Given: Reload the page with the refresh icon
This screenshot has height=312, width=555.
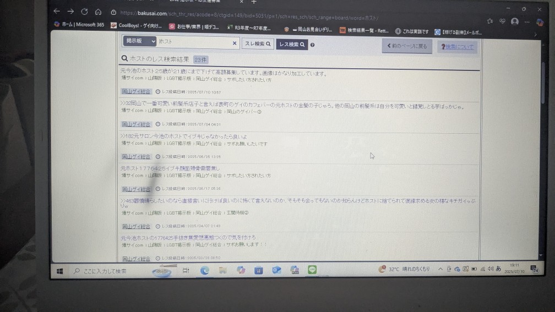Looking at the screenshot, I should (84, 12).
